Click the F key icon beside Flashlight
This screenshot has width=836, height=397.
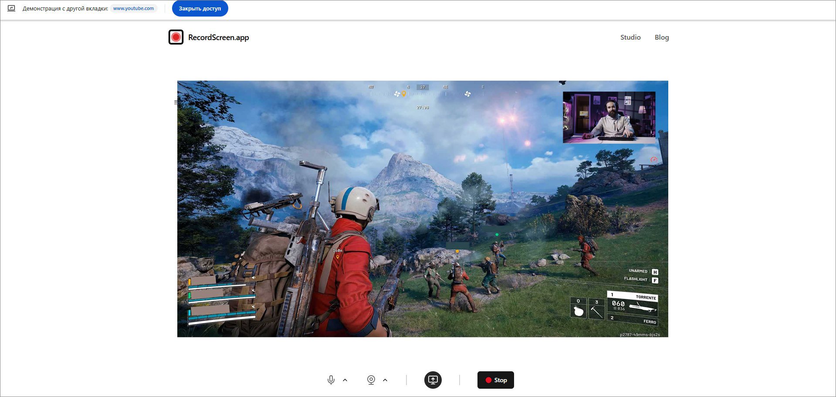click(x=655, y=280)
